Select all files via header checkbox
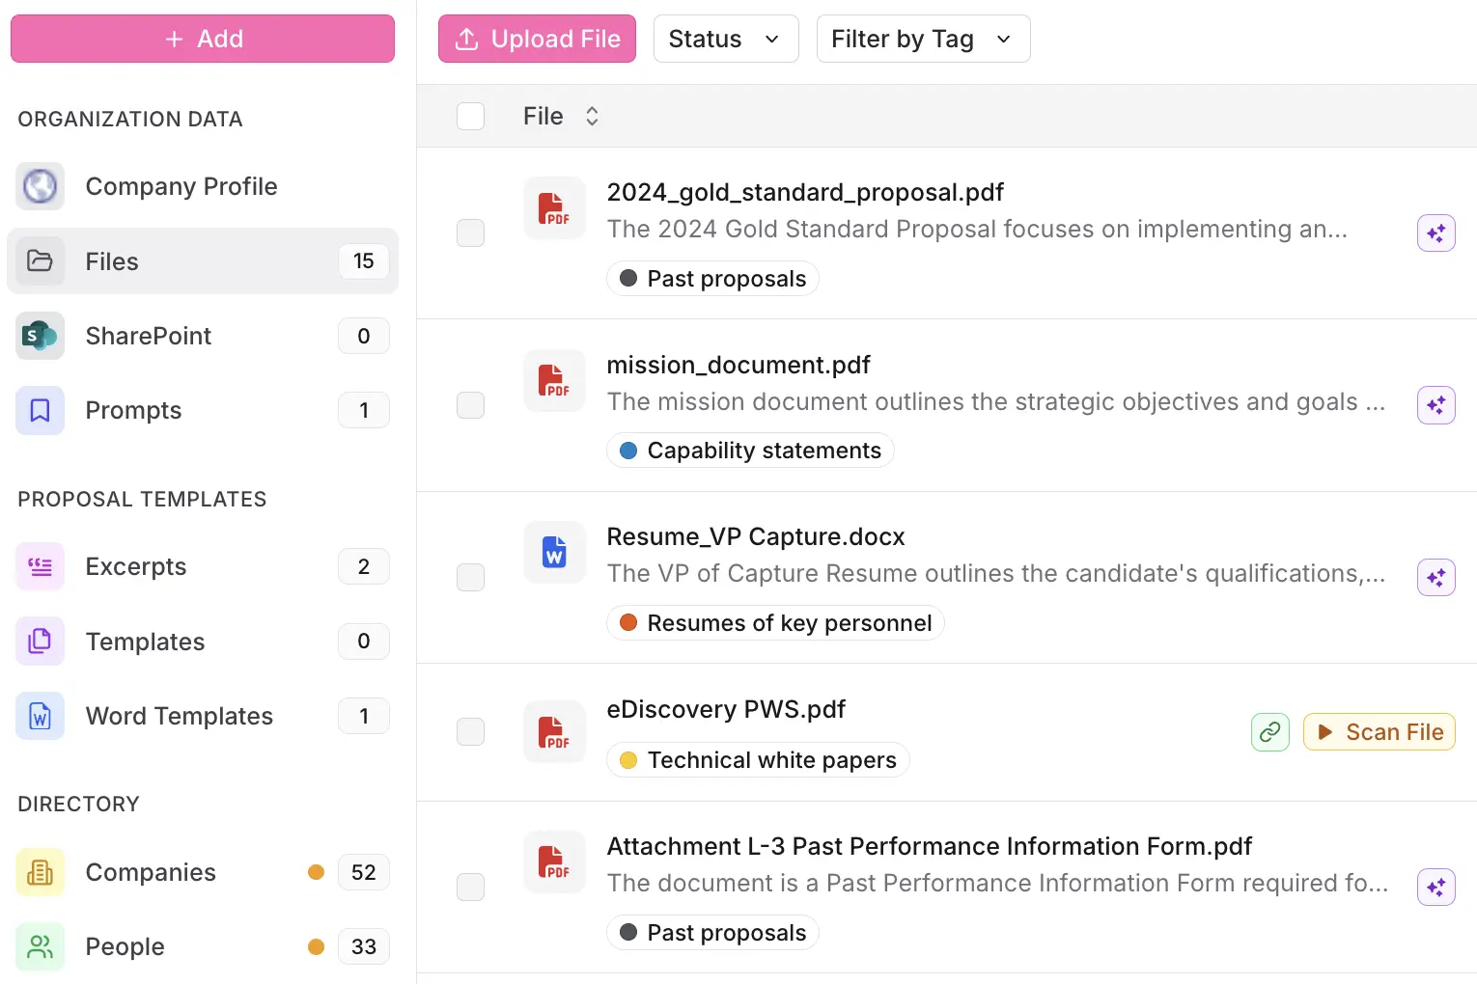 470,116
